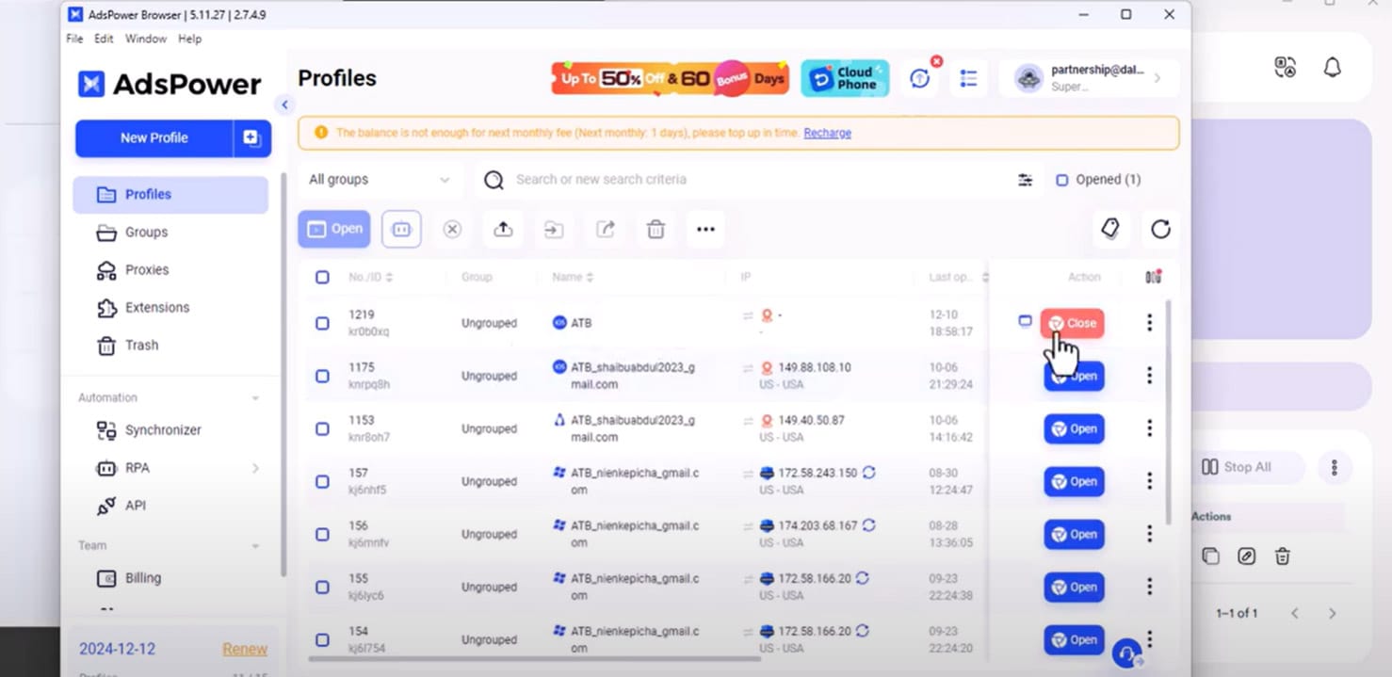This screenshot has width=1392, height=677.
Task: Click the Recharge link in warning banner
Action: coord(827,133)
